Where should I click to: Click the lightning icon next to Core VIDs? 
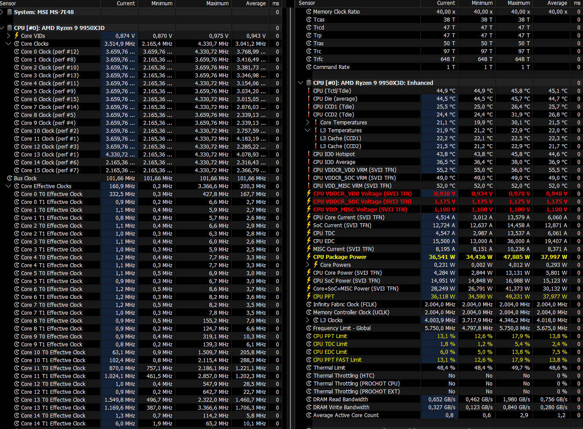click(x=17, y=36)
